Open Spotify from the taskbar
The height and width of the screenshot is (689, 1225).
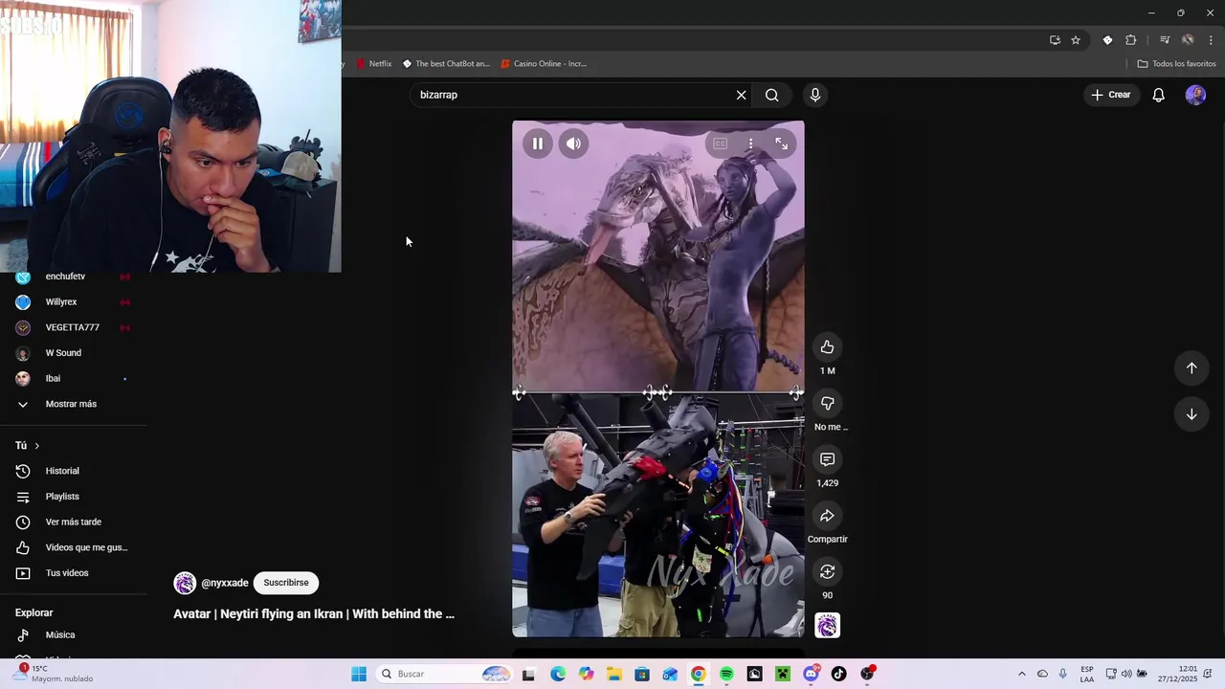726,674
